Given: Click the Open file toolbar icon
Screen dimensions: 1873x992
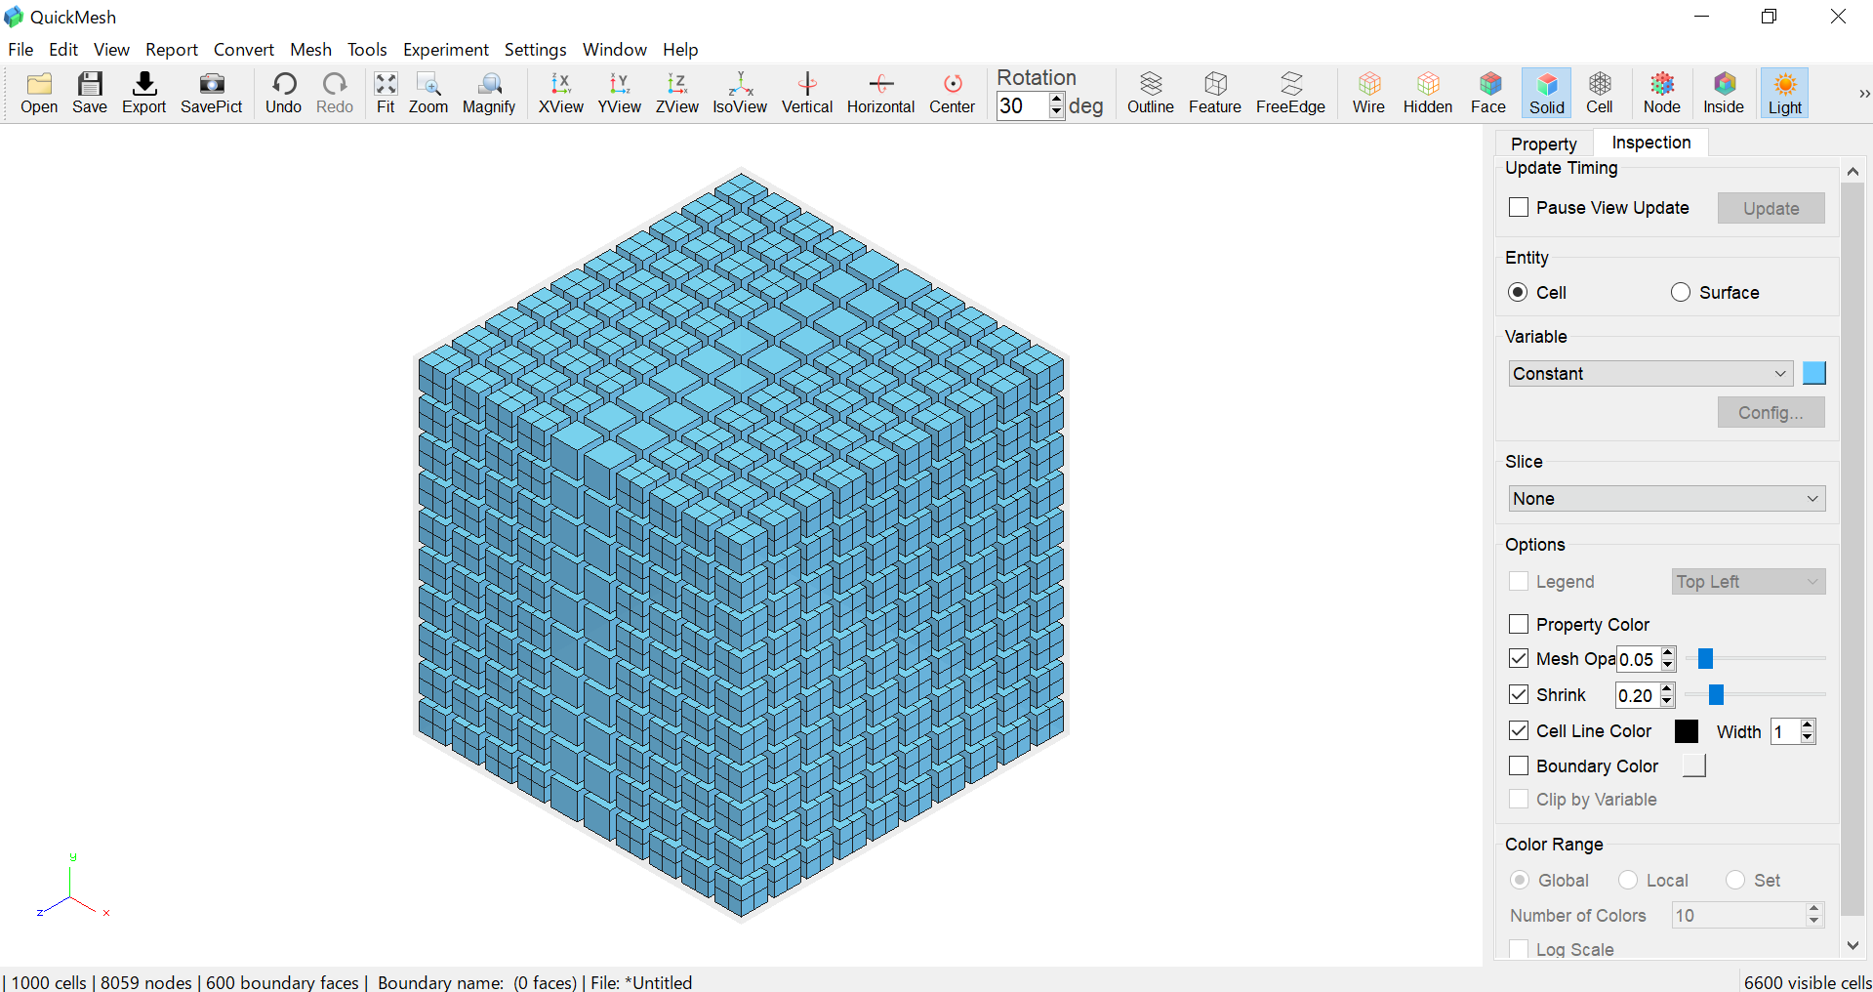Looking at the screenshot, I should pos(39,94).
